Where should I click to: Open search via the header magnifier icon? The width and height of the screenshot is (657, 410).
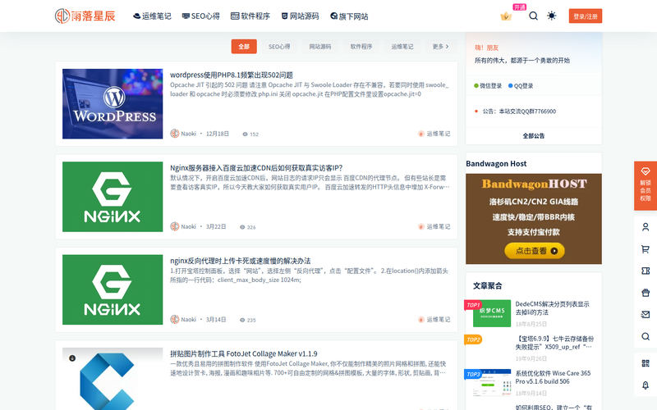click(533, 16)
